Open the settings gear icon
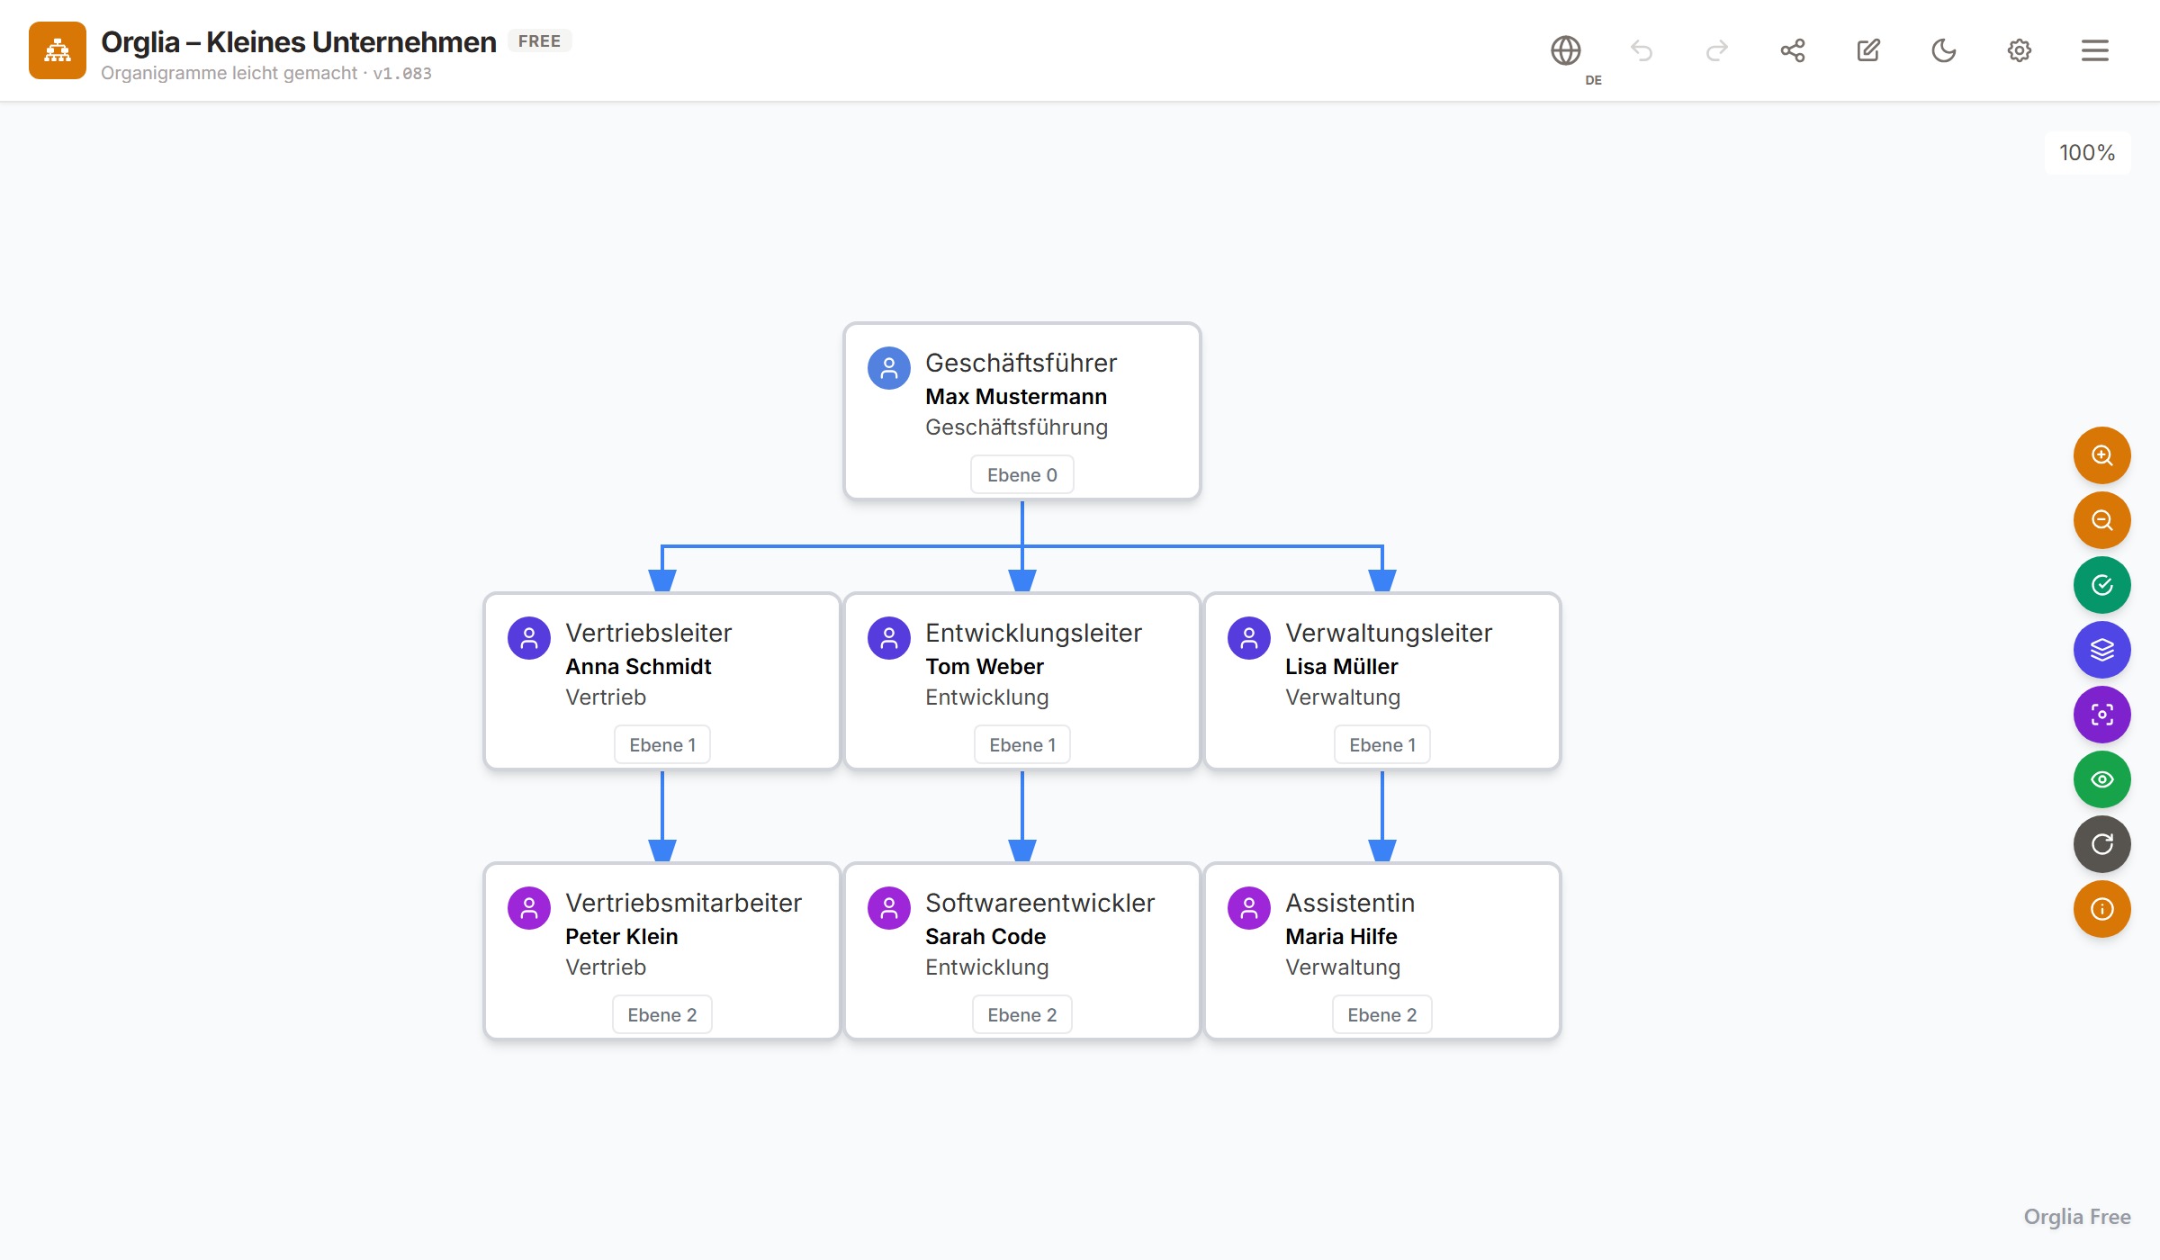 [2020, 50]
